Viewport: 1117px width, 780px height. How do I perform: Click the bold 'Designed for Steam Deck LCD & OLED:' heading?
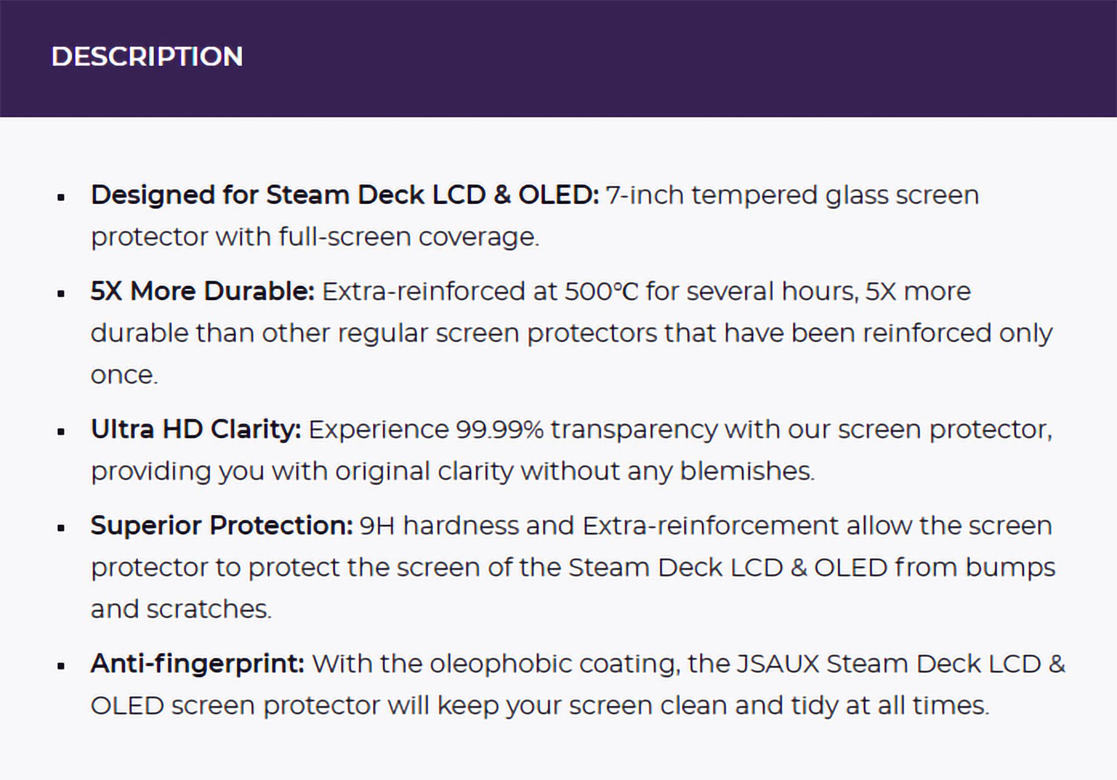(x=344, y=195)
